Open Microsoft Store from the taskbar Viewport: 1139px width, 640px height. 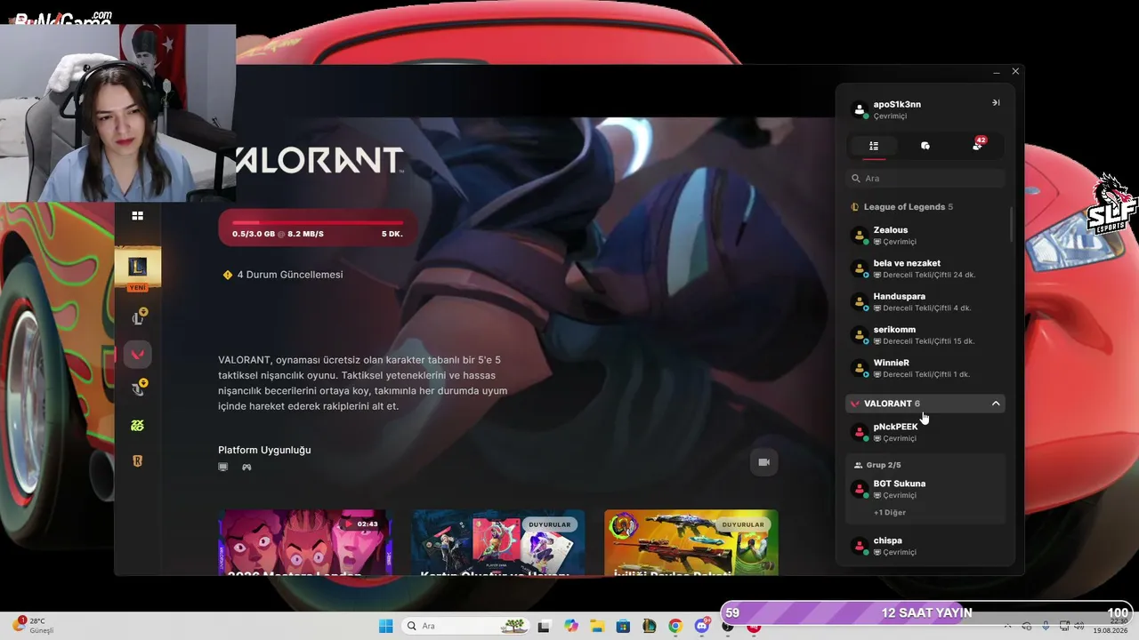pos(623,626)
